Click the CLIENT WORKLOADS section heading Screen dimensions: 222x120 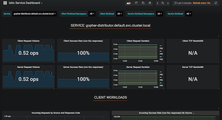tap(110, 97)
